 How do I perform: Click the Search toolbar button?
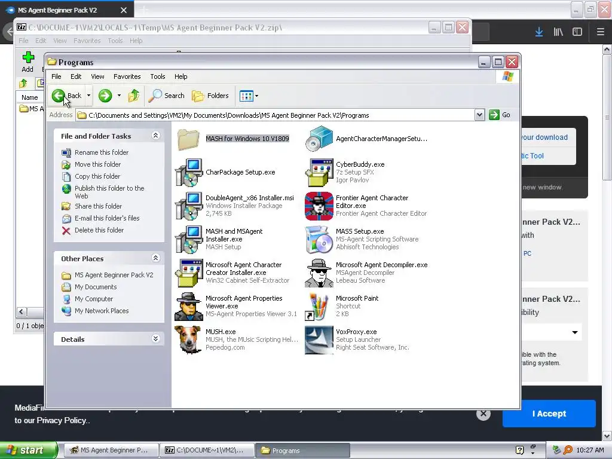coord(166,96)
